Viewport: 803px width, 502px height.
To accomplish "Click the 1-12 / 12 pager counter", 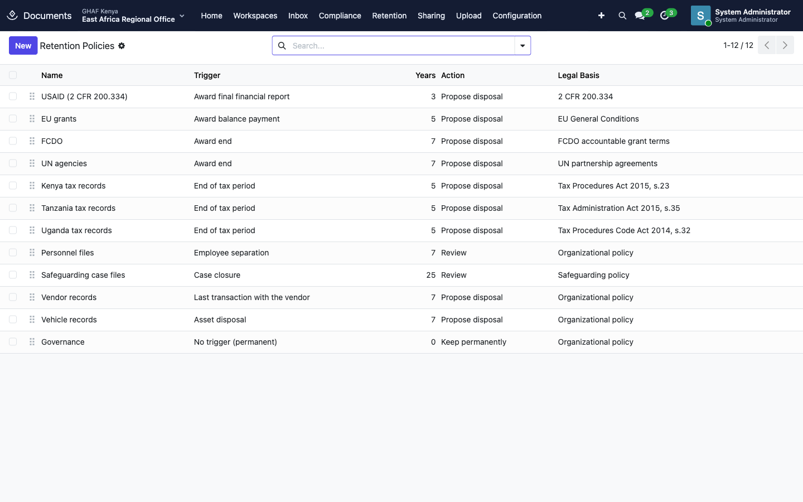I will [738, 45].
